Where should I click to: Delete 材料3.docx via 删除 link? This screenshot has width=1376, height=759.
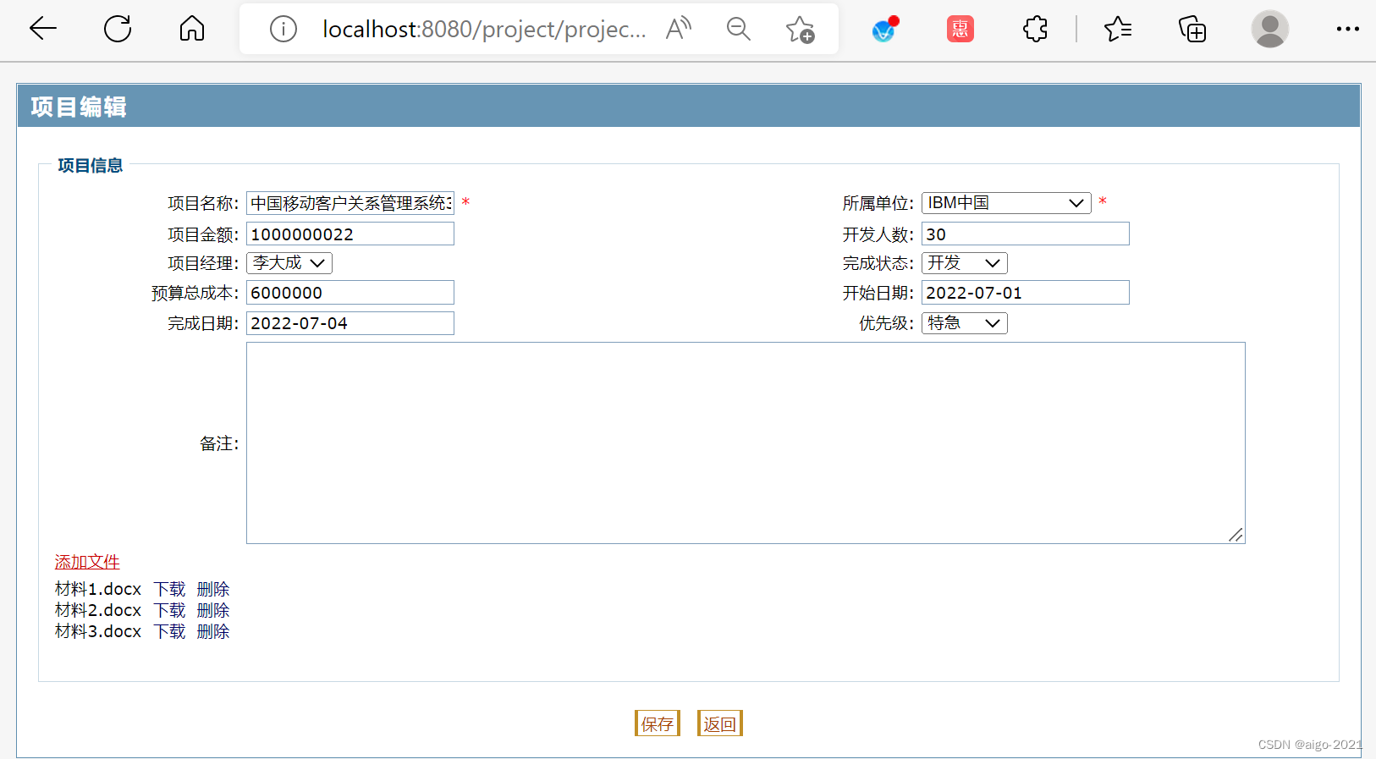(x=213, y=631)
